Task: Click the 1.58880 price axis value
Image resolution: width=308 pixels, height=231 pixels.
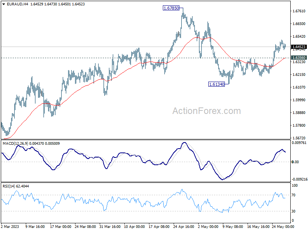Action: click(299, 113)
